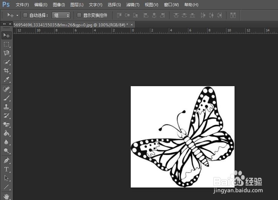Open the 滤镜(T) menu
Image resolution: width=278 pixels, height=200 pixels.
click(x=133, y=5)
